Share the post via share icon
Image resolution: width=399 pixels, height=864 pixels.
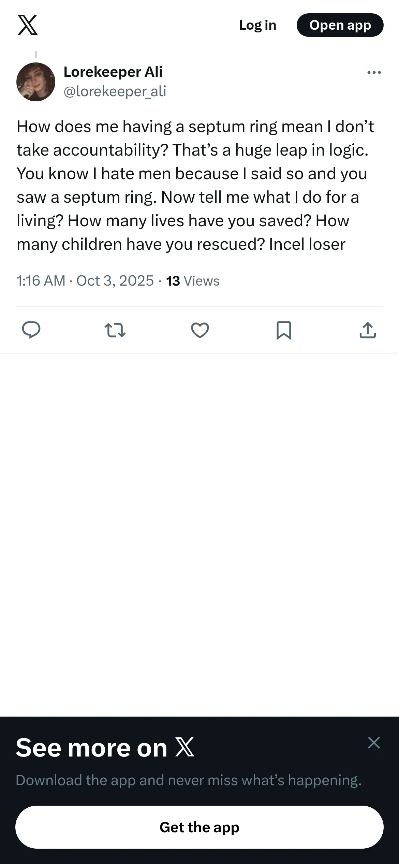pyautogui.click(x=368, y=330)
